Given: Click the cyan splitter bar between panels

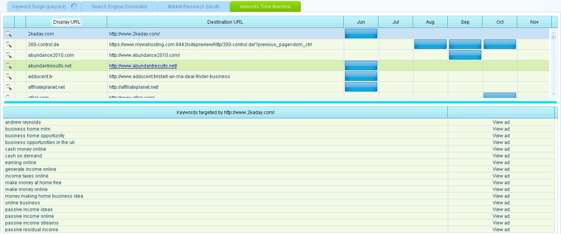Looking at the screenshot, I should pyautogui.click(x=280, y=102).
